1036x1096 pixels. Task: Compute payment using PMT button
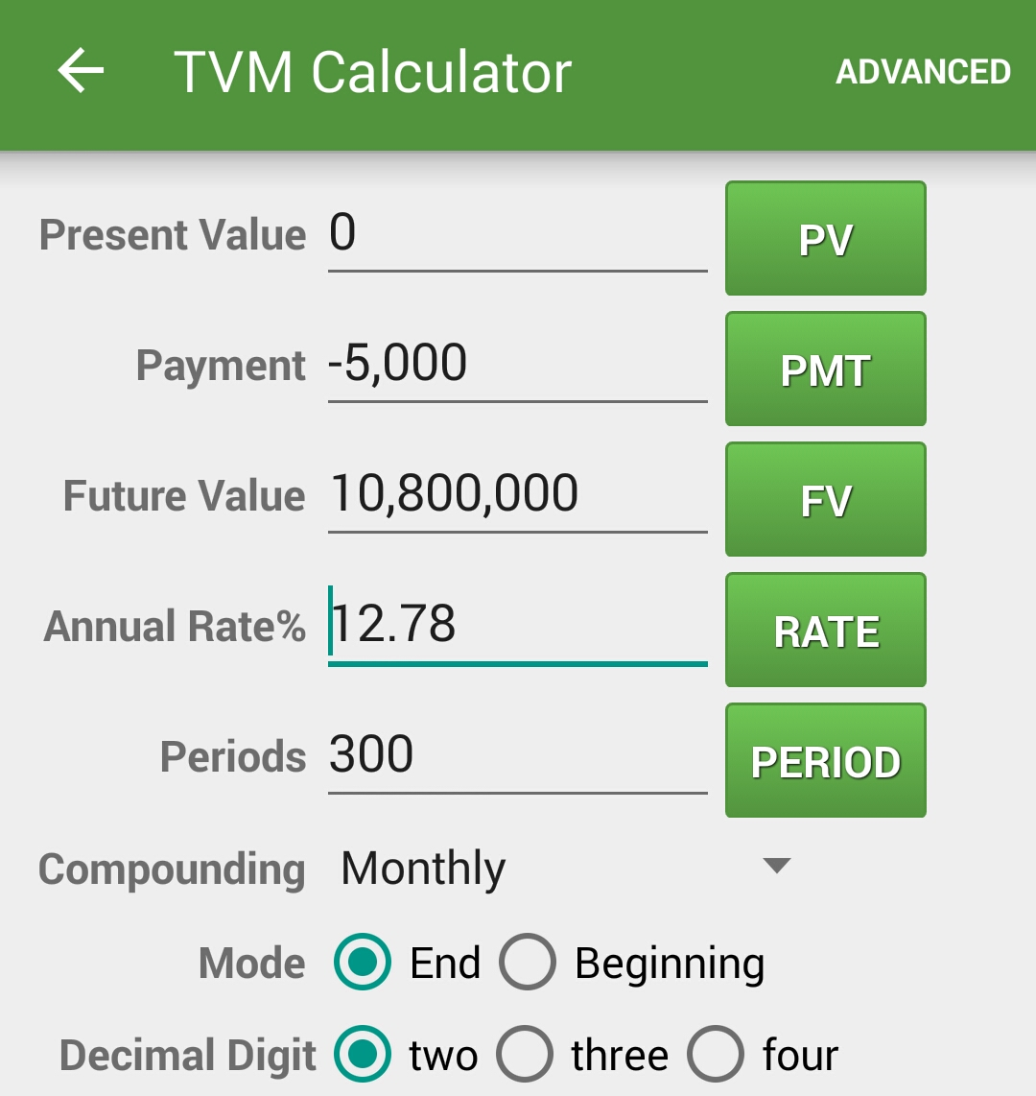pyautogui.click(x=826, y=369)
